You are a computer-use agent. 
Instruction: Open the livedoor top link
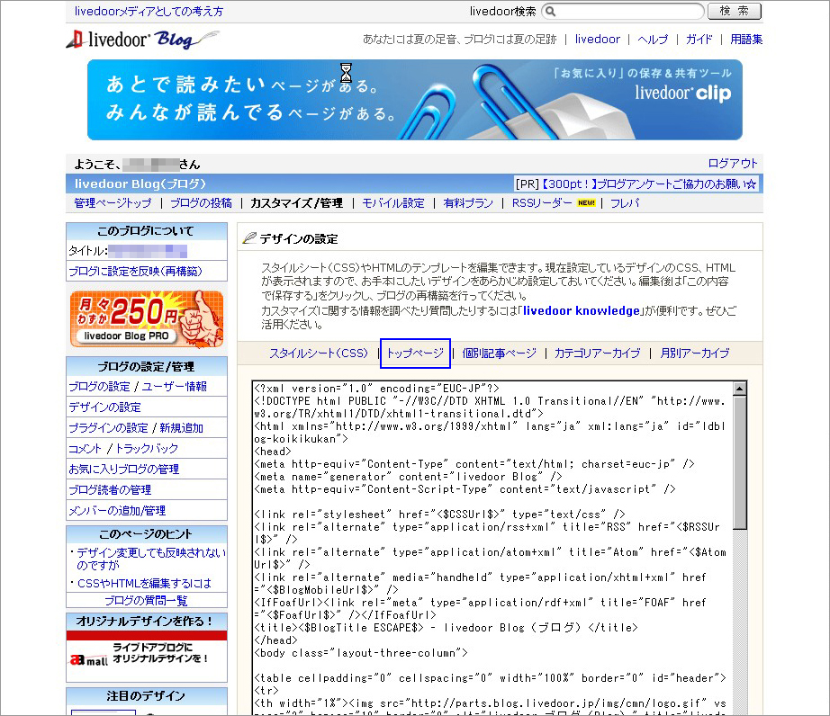(x=597, y=40)
